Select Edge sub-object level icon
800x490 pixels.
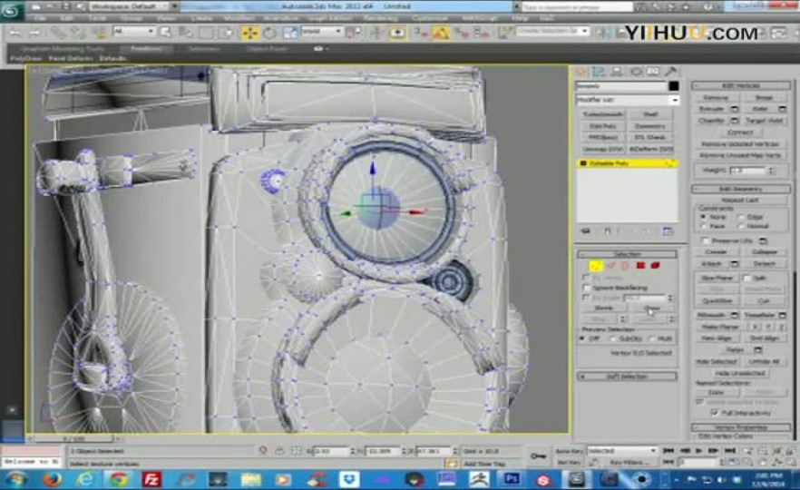coord(611,265)
